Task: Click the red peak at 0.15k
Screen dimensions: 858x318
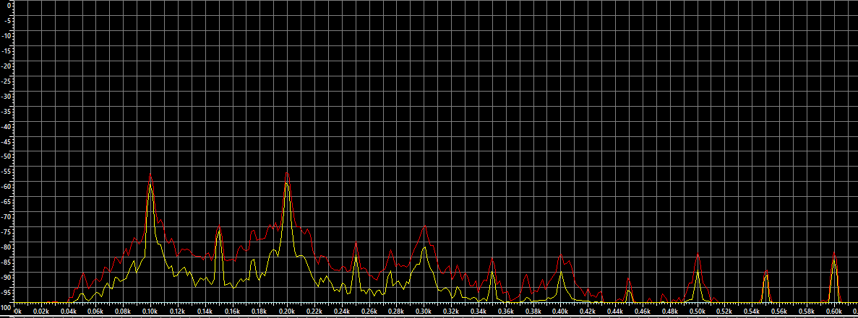Action: point(218,229)
